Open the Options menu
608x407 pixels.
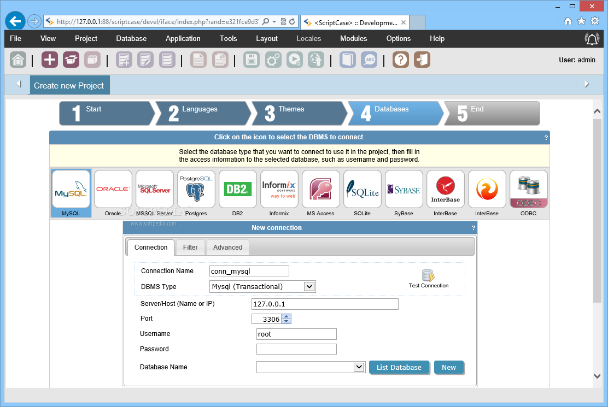tap(399, 38)
